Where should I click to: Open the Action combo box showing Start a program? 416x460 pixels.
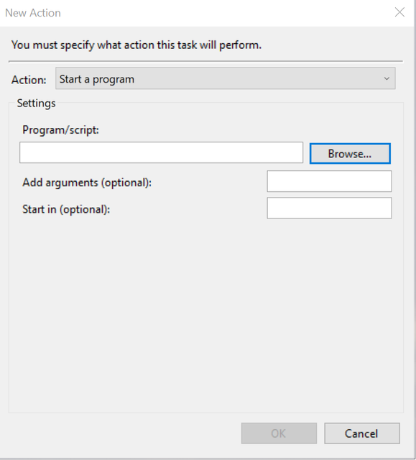click(225, 78)
